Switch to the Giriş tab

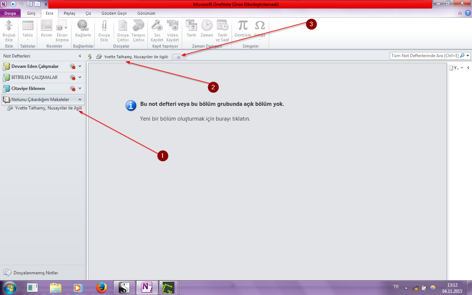31,13
